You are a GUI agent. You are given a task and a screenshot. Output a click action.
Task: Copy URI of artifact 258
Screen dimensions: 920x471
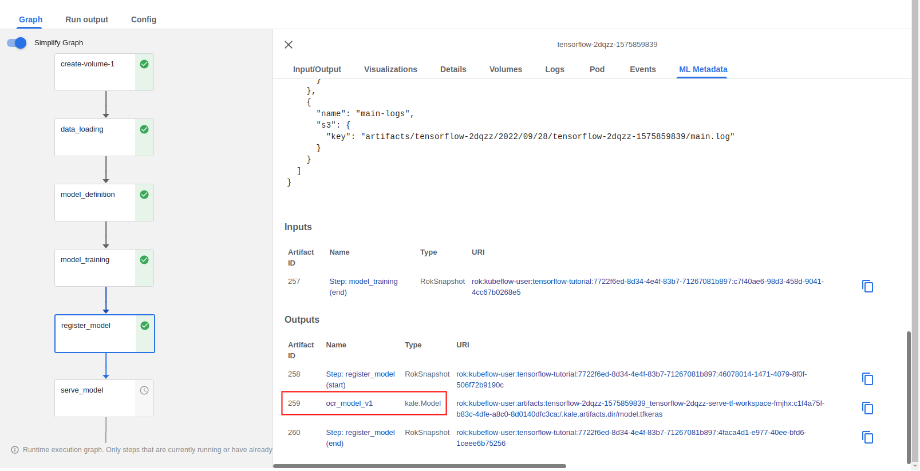(x=867, y=379)
